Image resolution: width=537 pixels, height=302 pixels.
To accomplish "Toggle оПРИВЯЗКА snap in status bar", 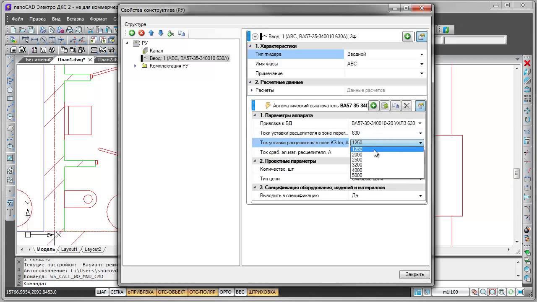I will pyautogui.click(x=141, y=292).
